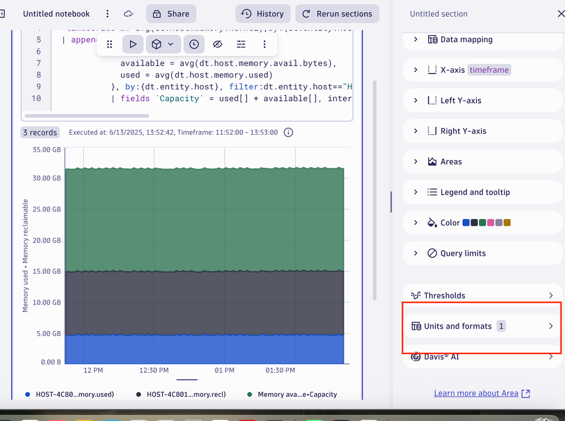Click the info icon beside execution timeframe
This screenshot has width=565, height=421.
coord(288,132)
